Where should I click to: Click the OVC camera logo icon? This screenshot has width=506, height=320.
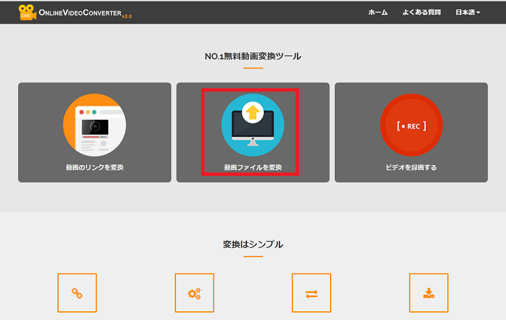click(28, 12)
